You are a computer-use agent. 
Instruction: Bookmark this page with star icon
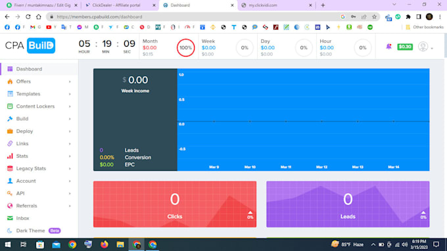(374, 17)
